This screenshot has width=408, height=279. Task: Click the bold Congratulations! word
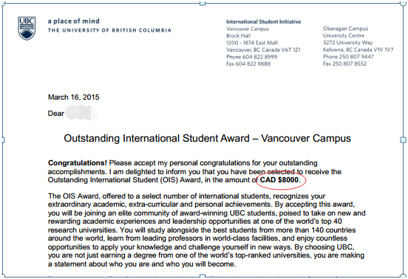click(x=78, y=163)
